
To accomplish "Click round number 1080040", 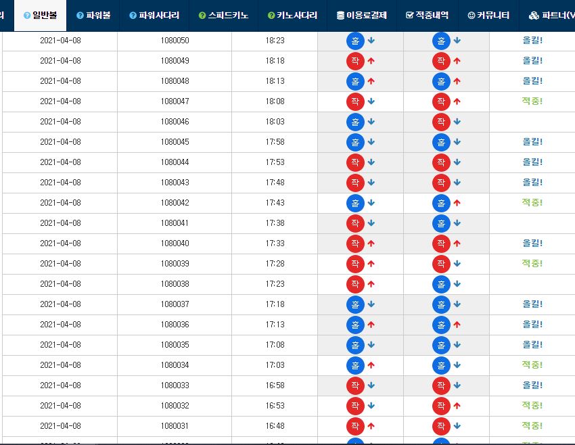I will click(175, 243).
